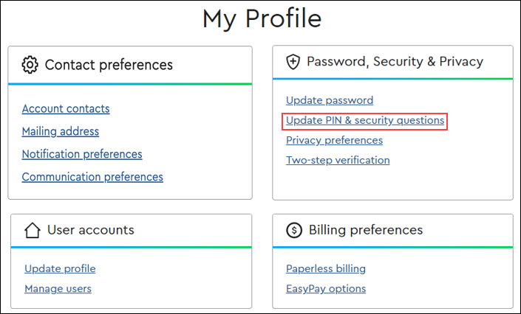
Task: Open the Manage users link
Action: (58, 289)
